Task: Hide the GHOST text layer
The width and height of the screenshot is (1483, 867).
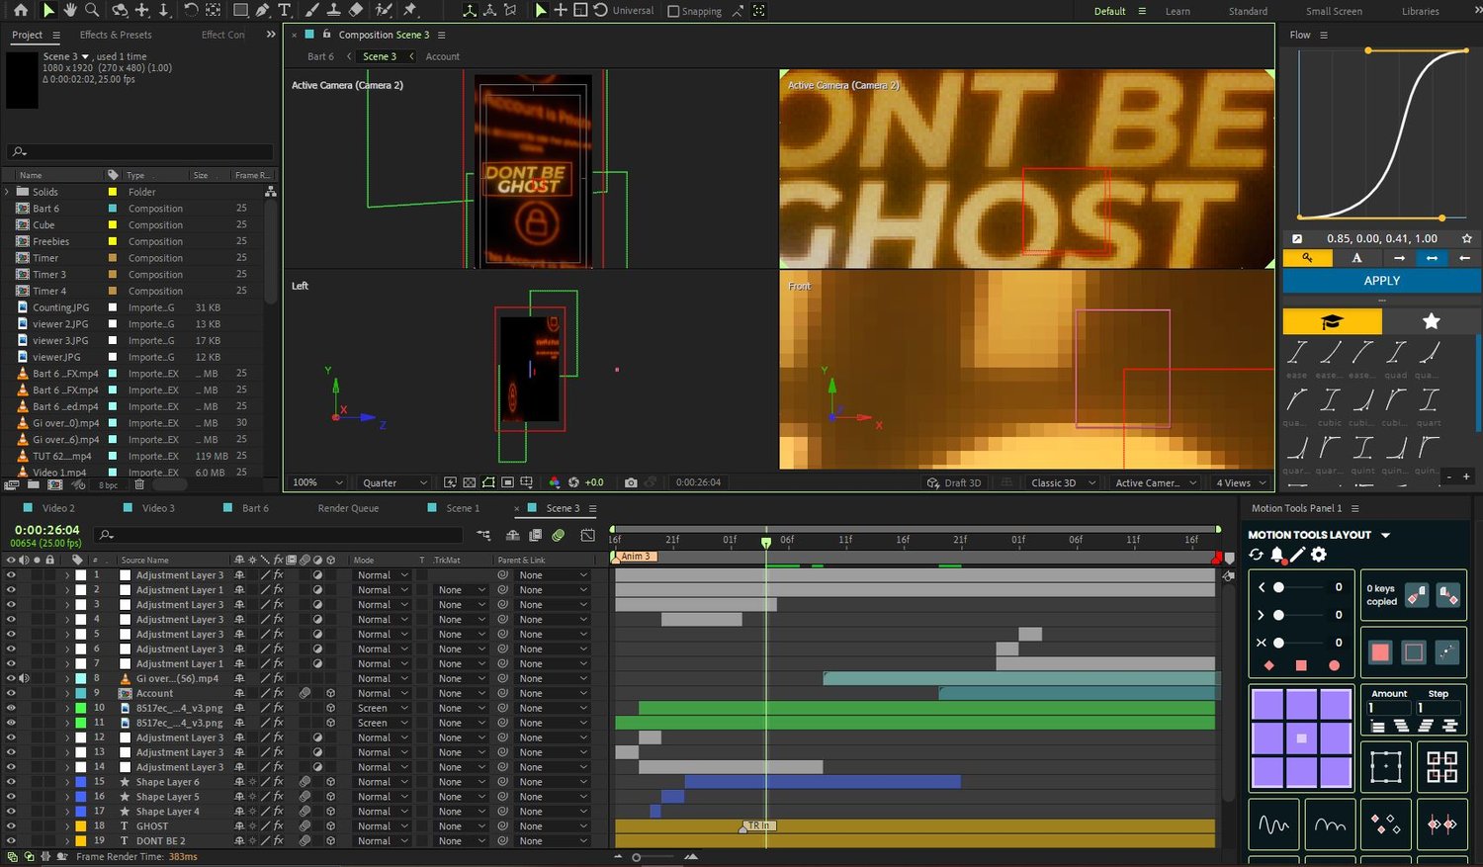Action: coord(11,825)
